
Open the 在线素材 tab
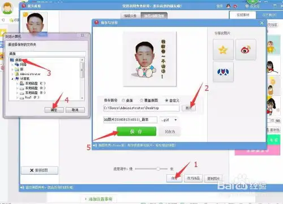[243, 15]
